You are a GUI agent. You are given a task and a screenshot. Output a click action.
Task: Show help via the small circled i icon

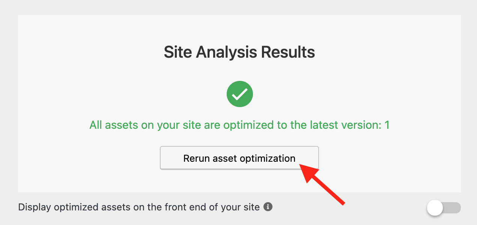click(268, 207)
